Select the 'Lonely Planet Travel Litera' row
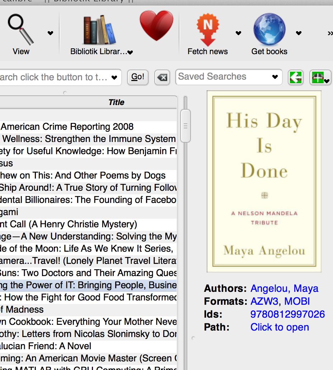Screen dimensions: 333x370 coord(88,261)
